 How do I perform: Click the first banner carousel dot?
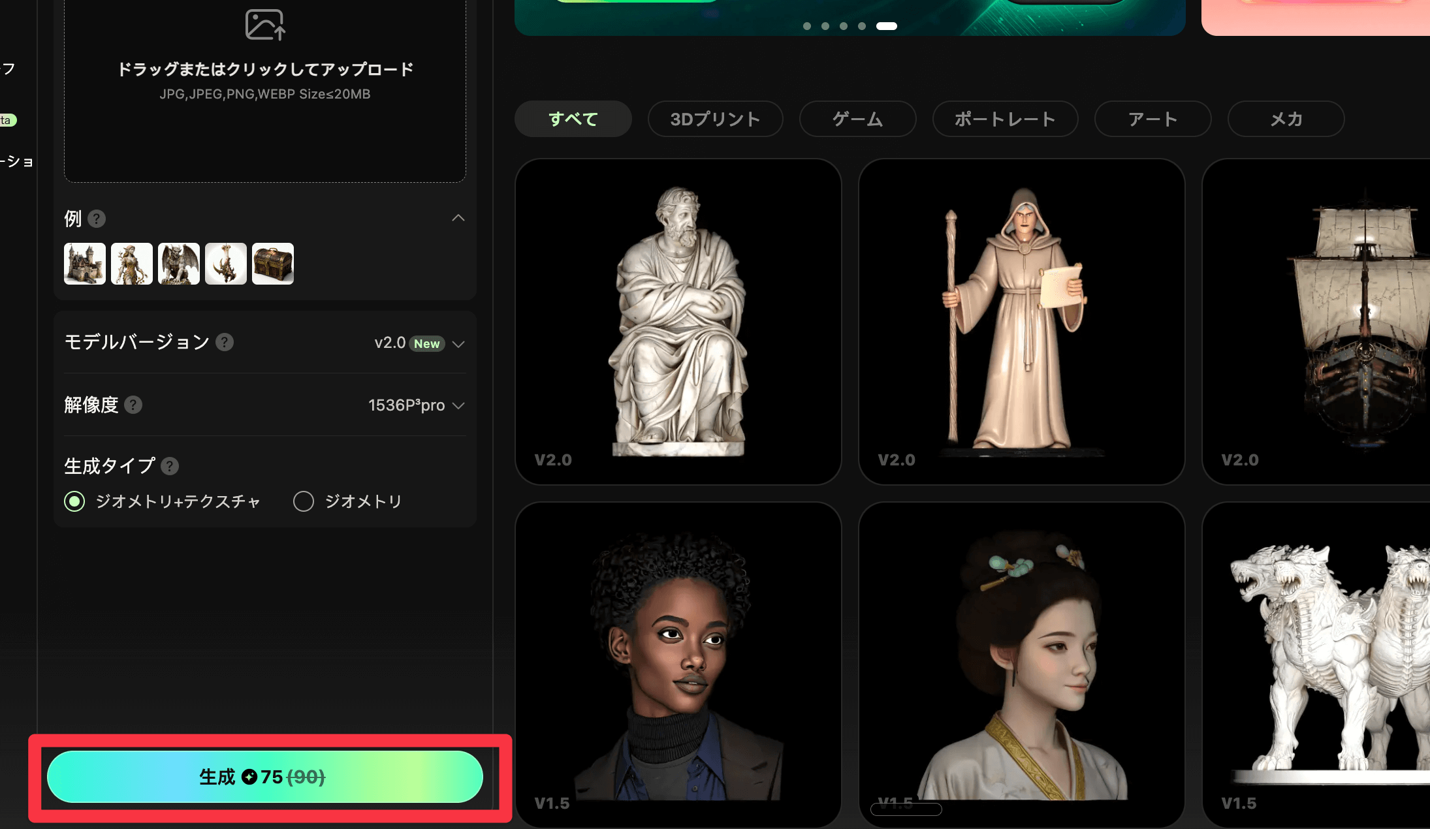807,26
